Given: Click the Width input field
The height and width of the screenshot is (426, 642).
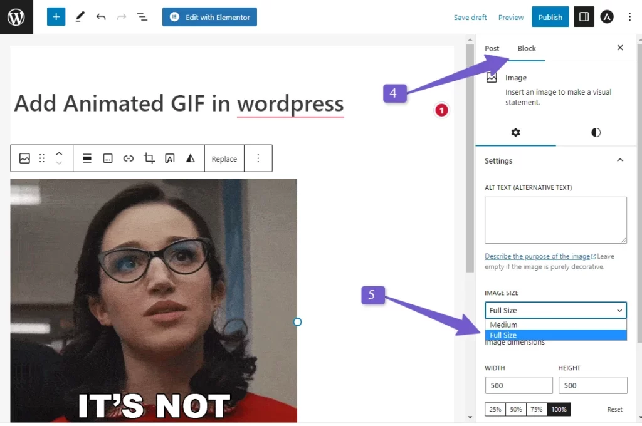Looking at the screenshot, I should click(x=518, y=385).
